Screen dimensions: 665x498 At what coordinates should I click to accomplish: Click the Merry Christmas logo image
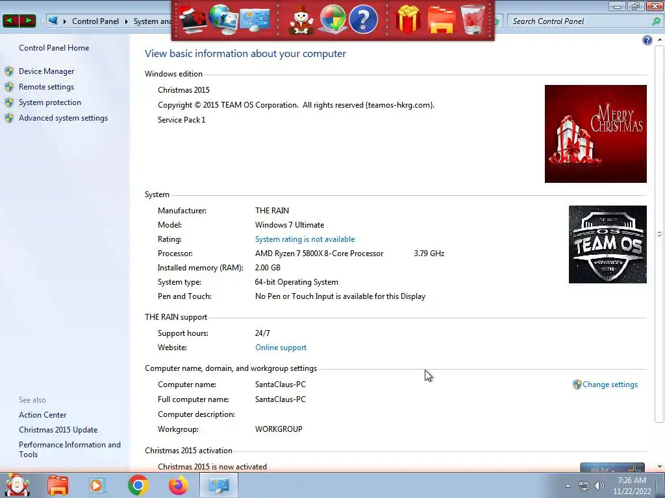pyautogui.click(x=596, y=134)
